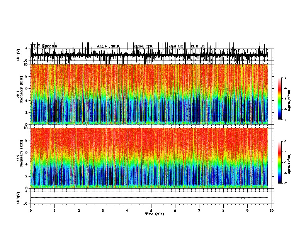The height and width of the screenshot is (236, 306).
Task: Click the "-3" tick on ch.1 colorbar
Action: [285, 78]
